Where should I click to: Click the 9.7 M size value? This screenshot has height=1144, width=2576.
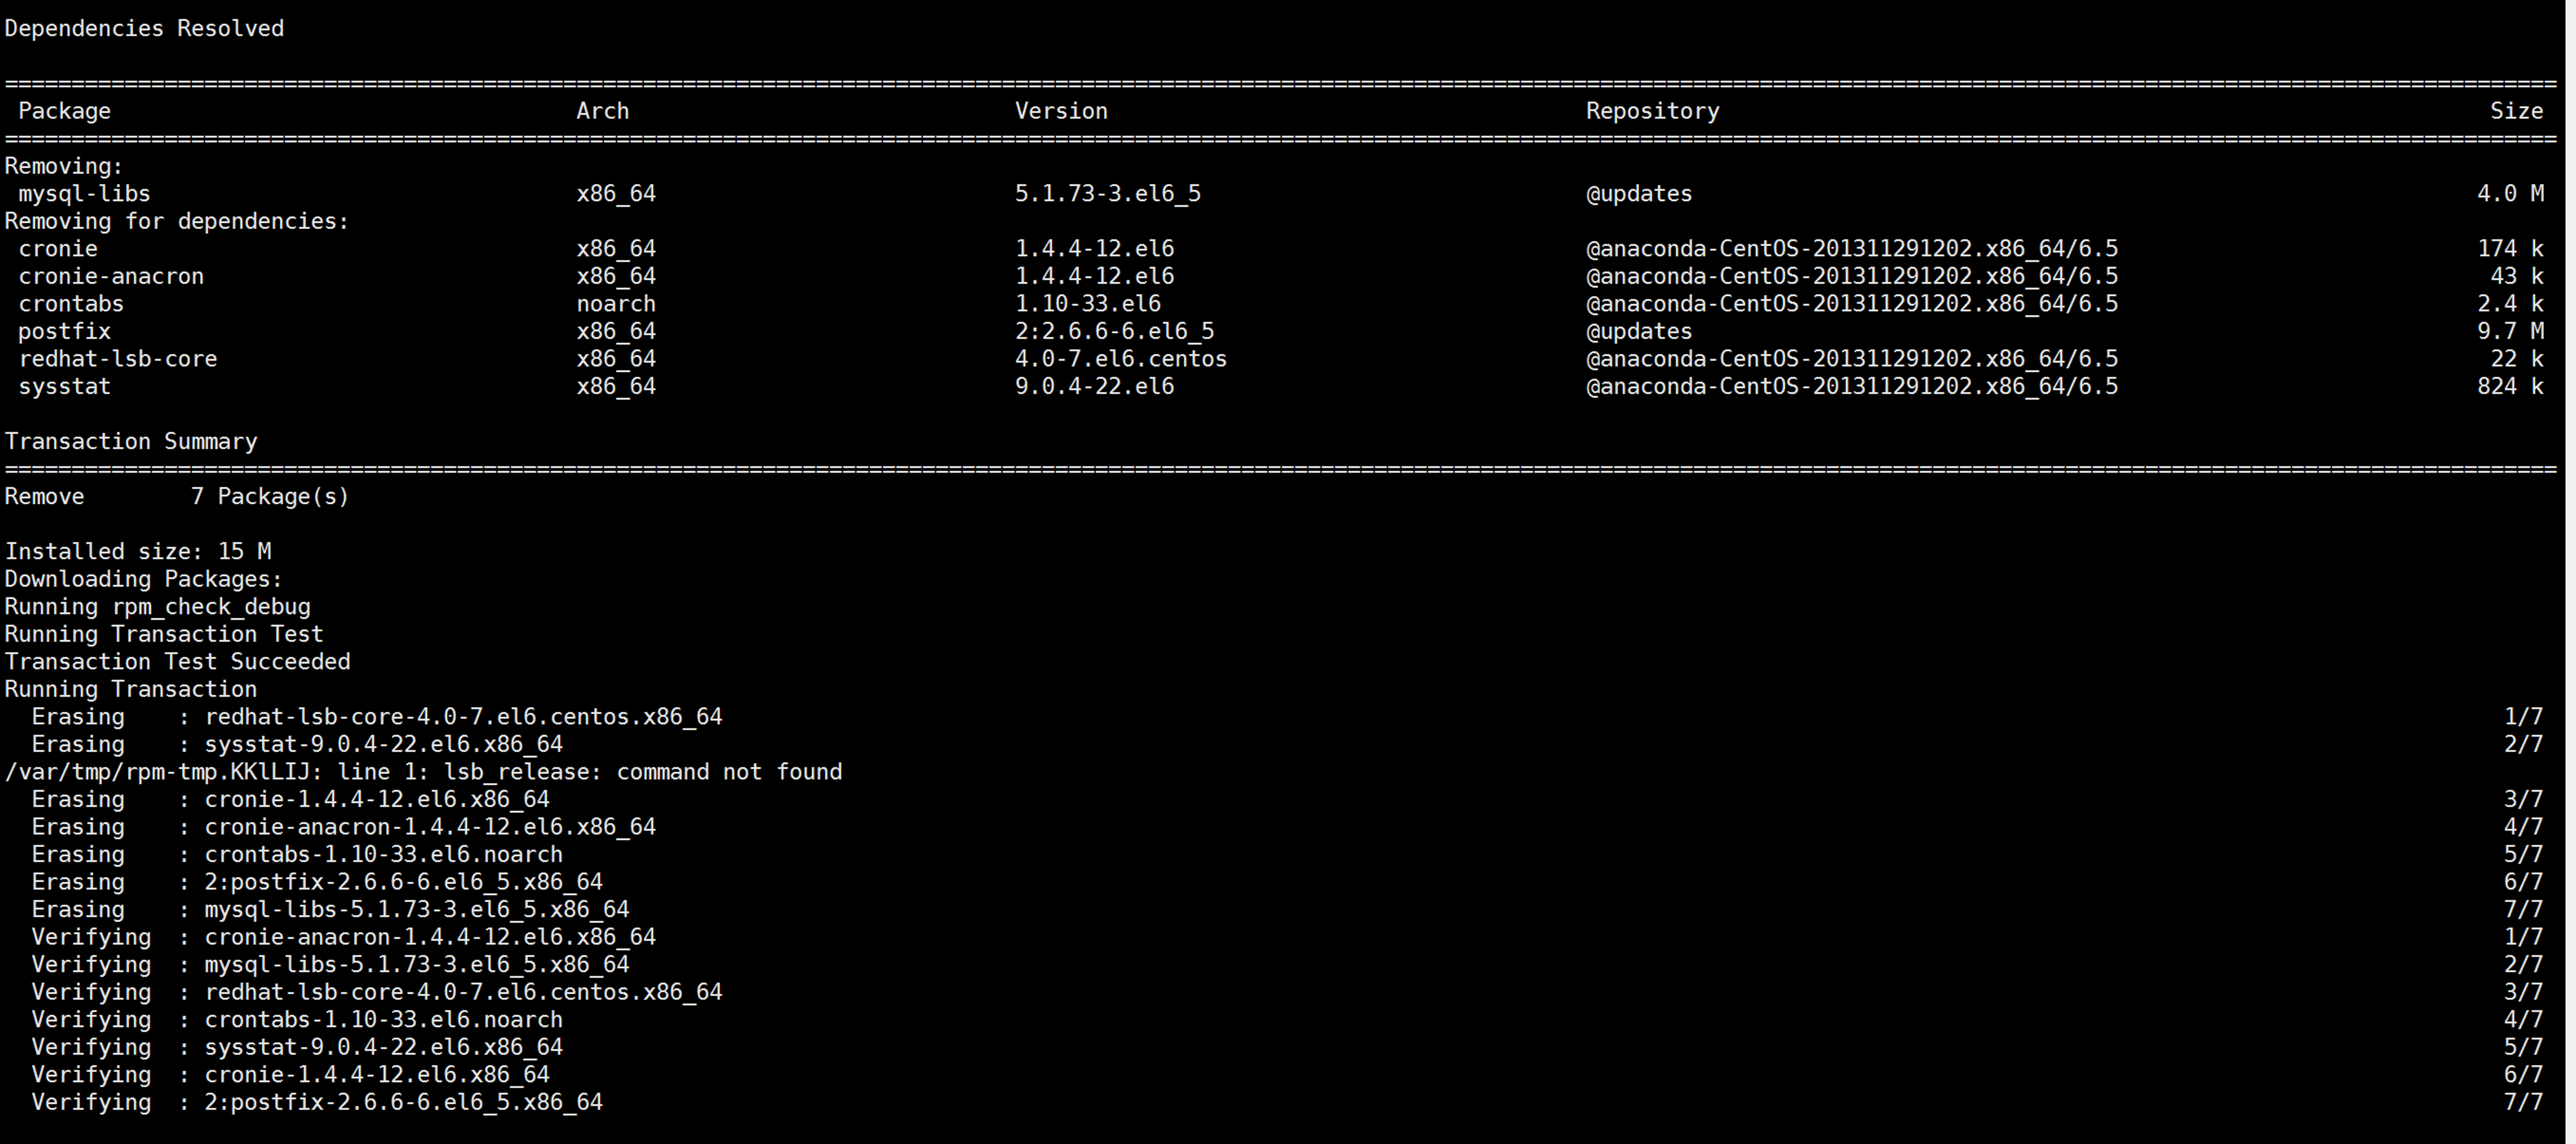pyautogui.click(x=2510, y=331)
